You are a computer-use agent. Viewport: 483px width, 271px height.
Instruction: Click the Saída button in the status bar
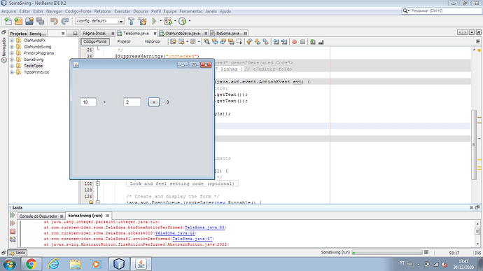17,253
